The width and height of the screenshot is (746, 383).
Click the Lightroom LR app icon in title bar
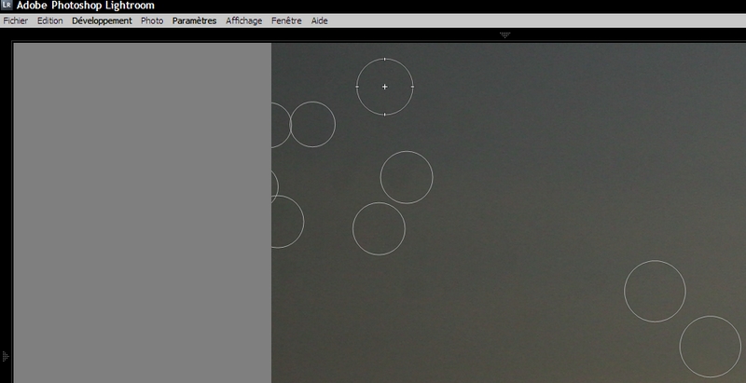coord(7,6)
